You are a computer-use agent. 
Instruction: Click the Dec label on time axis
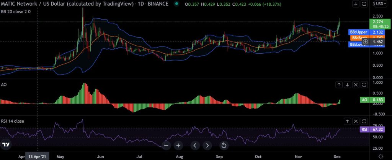pyautogui.click(x=336, y=157)
